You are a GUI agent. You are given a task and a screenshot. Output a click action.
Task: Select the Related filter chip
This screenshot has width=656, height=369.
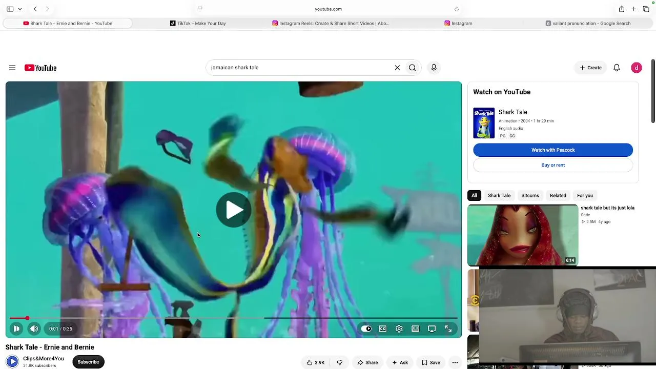coord(558,195)
